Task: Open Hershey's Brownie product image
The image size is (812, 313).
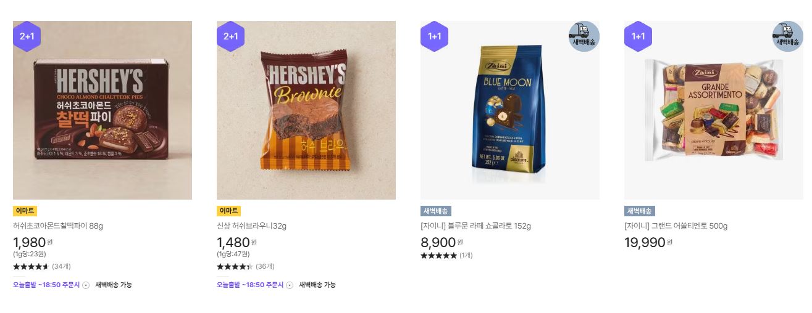Action: click(306, 110)
